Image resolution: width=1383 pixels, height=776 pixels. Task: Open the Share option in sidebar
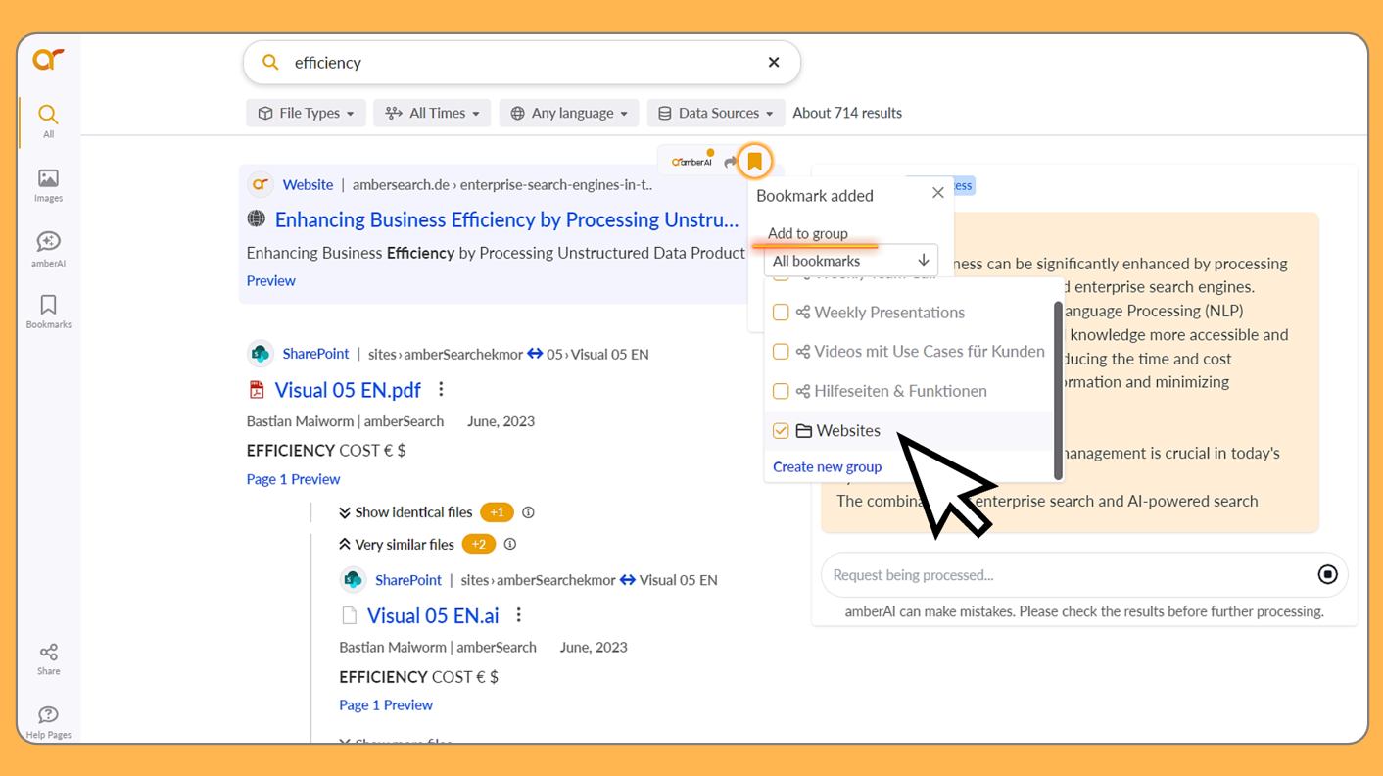(48, 659)
